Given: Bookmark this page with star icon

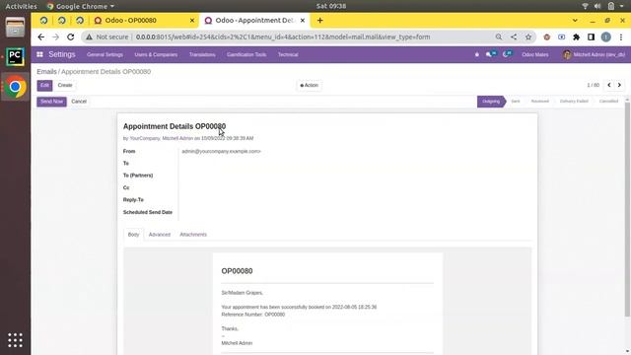Looking at the screenshot, I should [528, 37].
